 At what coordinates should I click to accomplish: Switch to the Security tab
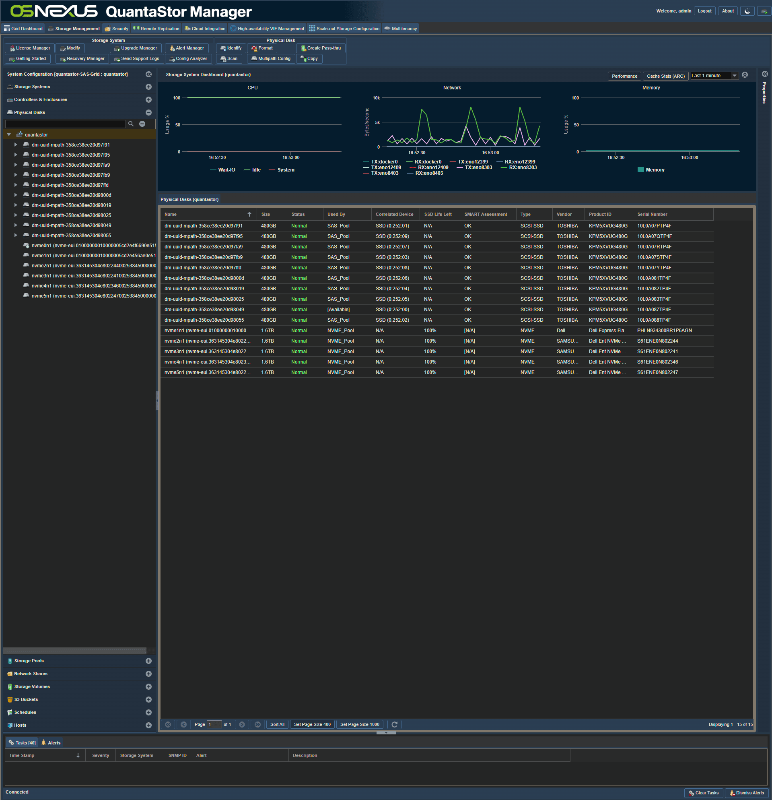click(x=117, y=29)
